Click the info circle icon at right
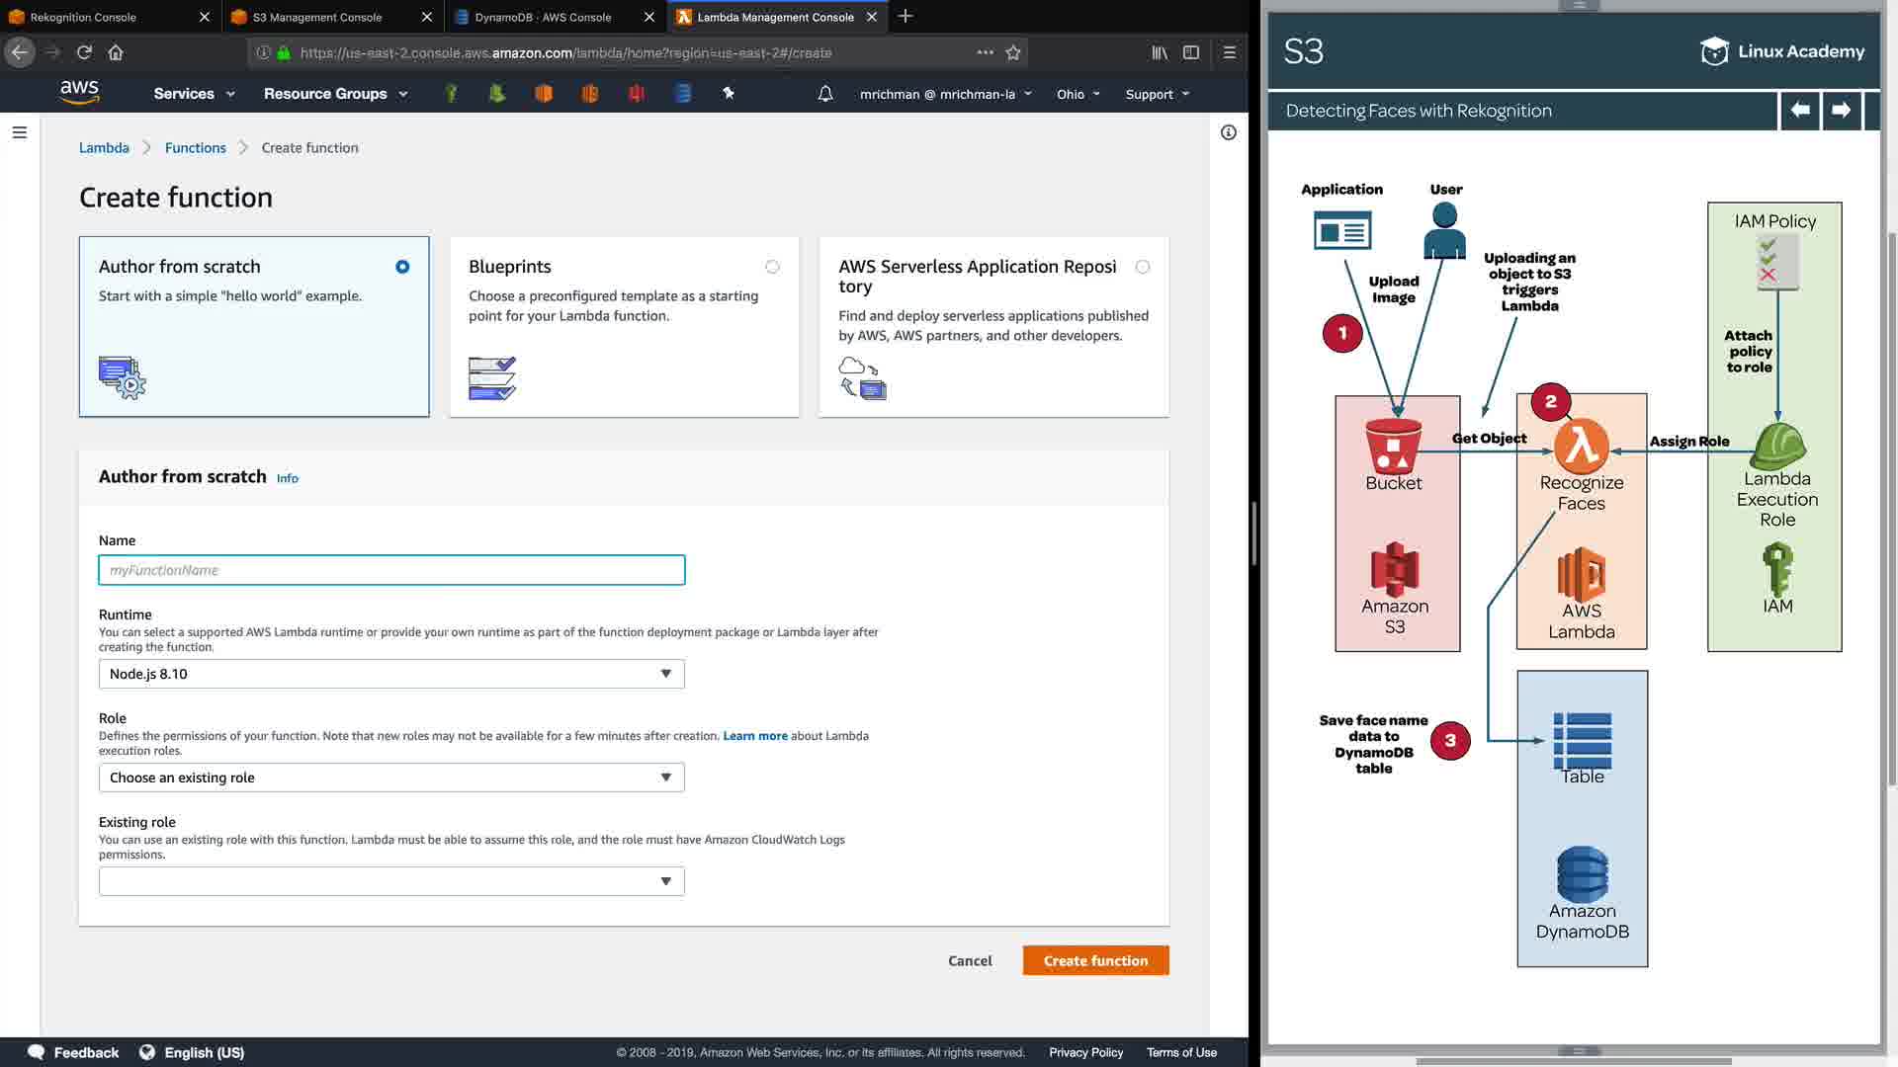This screenshot has height=1067, width=1898. tap(1228, 132)
